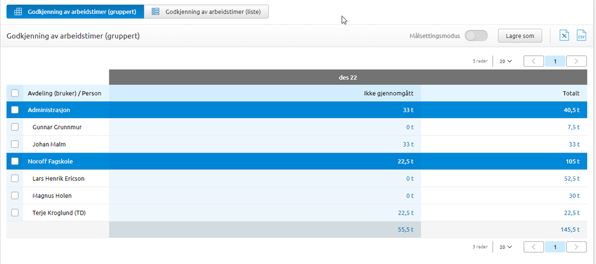
Task: Tick checkbox for Lars Henrik Ericson
Action: [x=15, y=178]
